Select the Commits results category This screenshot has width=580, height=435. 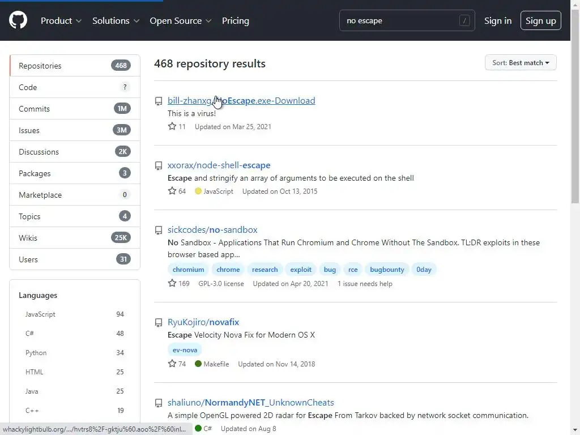coord(75,108)
